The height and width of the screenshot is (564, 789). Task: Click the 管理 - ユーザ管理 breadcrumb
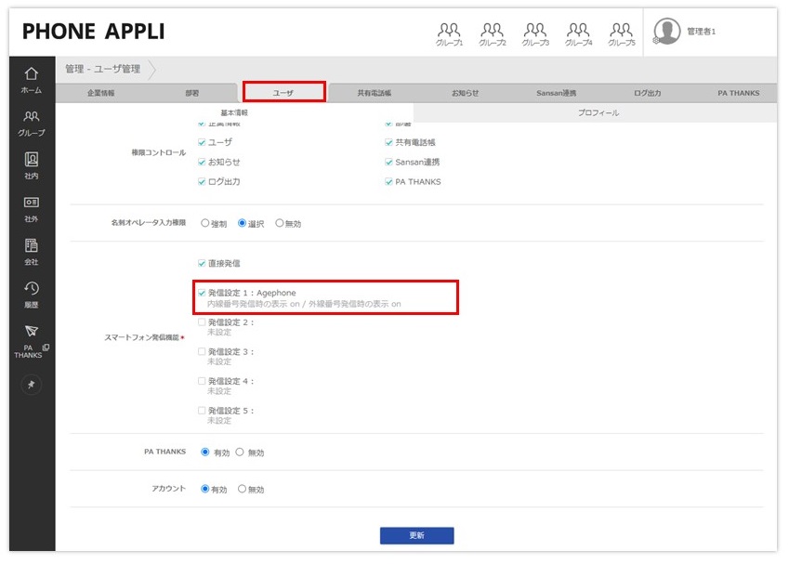(x=102, y=69)
